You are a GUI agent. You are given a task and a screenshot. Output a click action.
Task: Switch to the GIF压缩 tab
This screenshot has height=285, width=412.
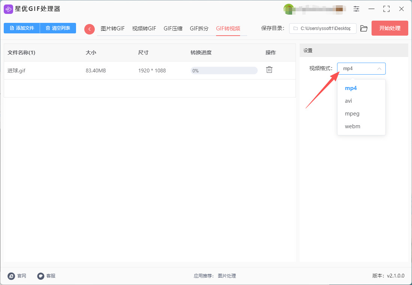(x=173, y=28)
